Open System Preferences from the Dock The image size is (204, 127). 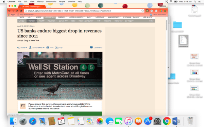tap(157, 121)
